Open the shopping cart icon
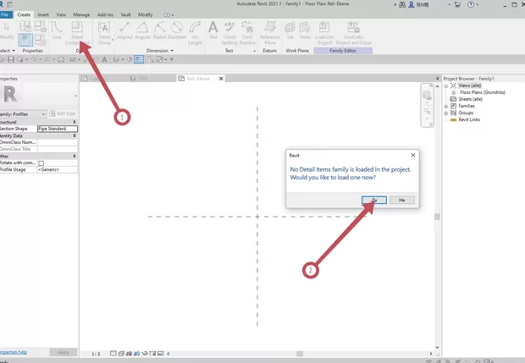 click(x=457, y=5)
